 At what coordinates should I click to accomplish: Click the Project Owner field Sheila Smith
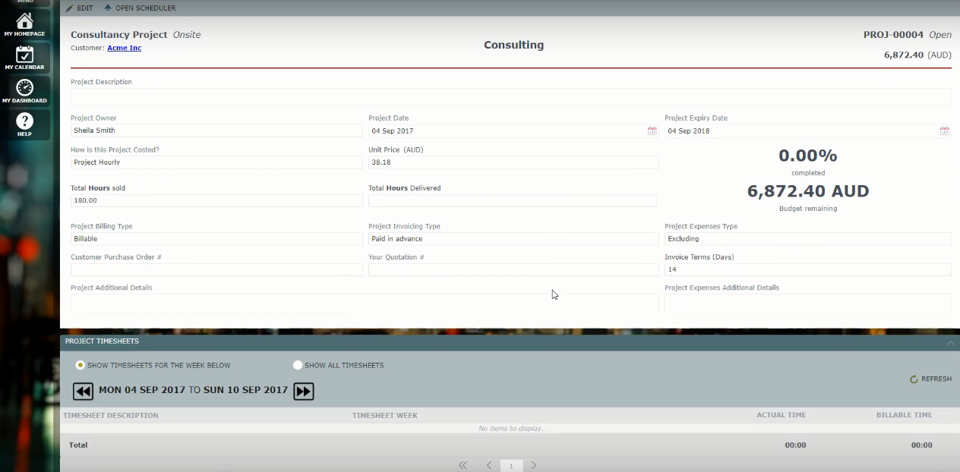point(216,131)
